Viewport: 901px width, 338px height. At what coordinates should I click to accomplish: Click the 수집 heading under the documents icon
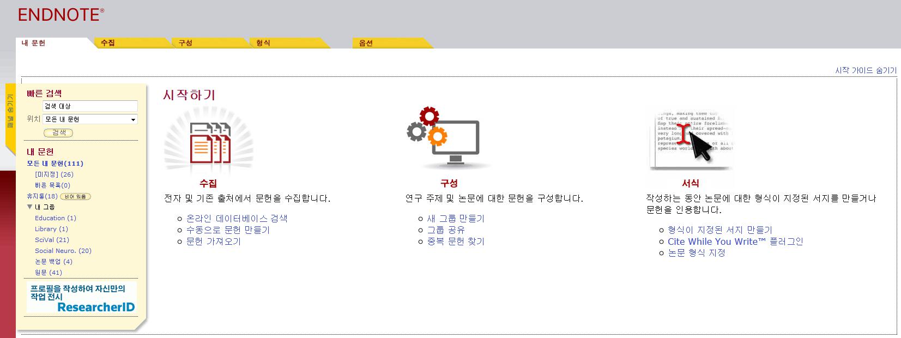(x=208, y=184)
